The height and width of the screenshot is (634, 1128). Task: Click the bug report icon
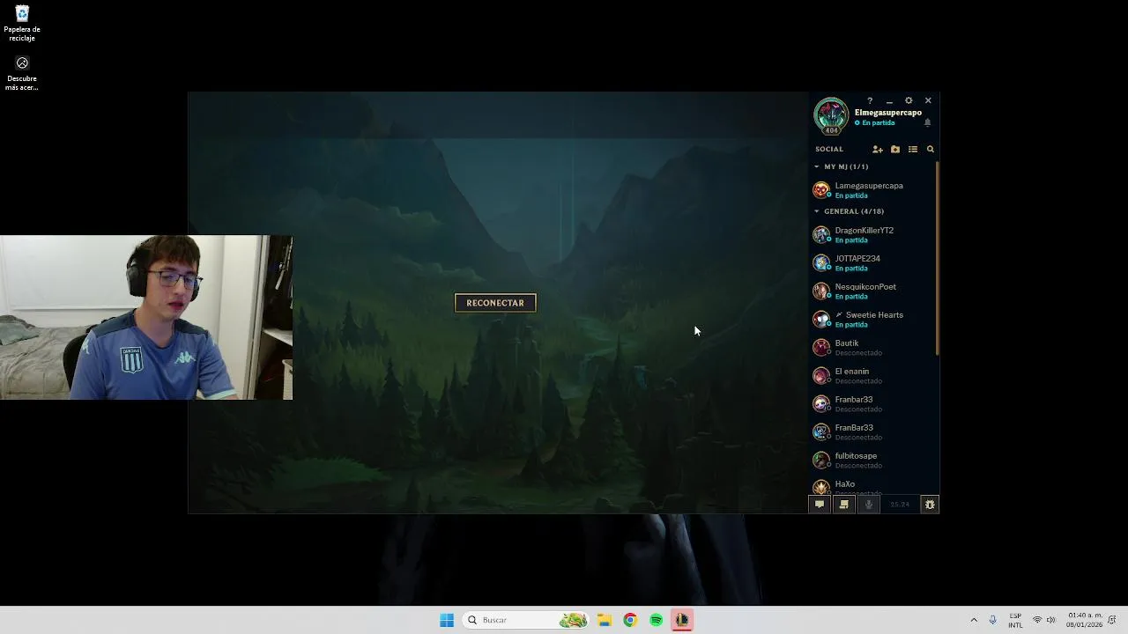(x=930, y=505)
